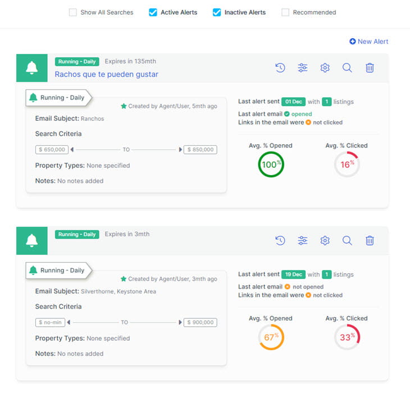The image size is (410, 394).
Task: Click the New Alert link
Action: click(369, 42)
